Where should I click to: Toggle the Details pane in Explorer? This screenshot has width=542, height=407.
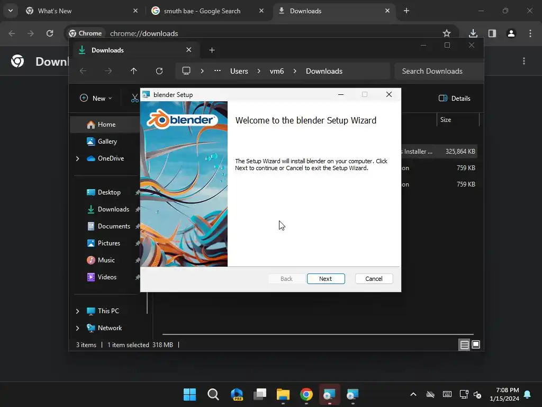pos(454,98)
